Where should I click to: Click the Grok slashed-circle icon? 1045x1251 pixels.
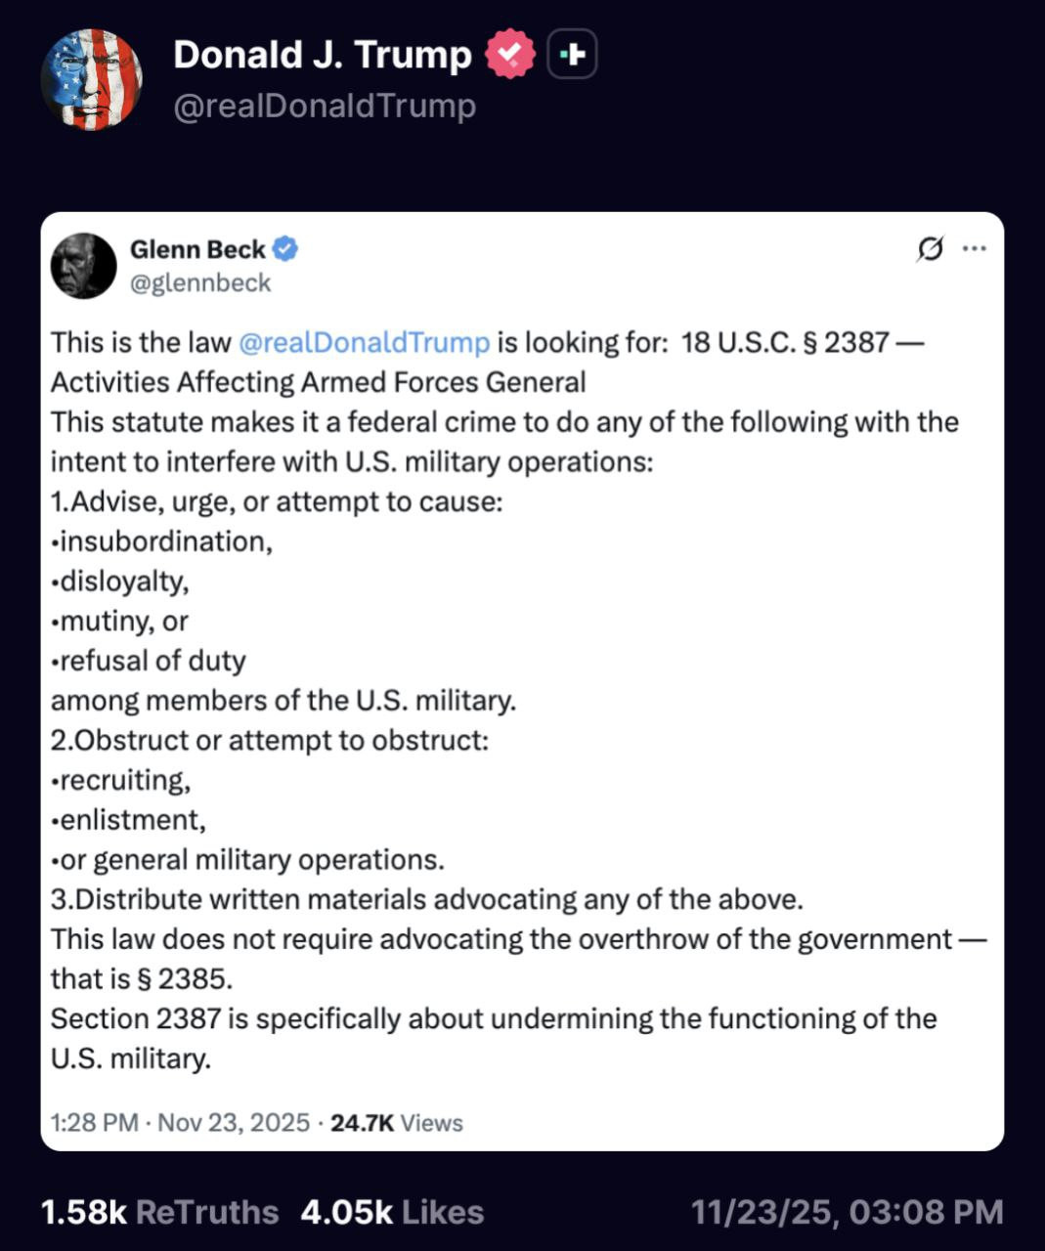[x=930, y=249]
